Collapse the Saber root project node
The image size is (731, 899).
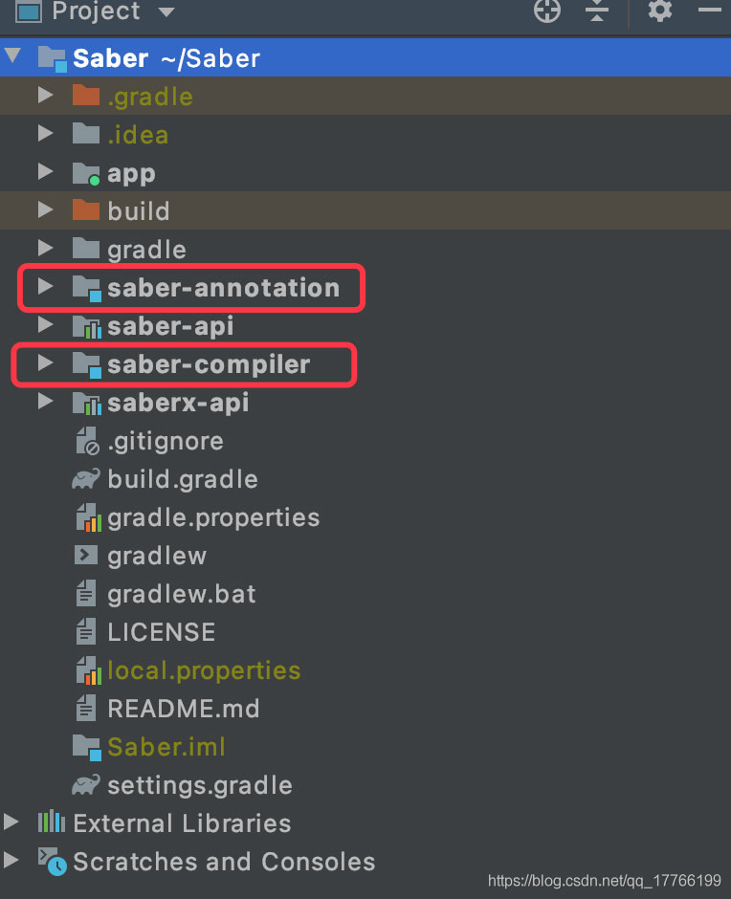[x=12, y=57]
